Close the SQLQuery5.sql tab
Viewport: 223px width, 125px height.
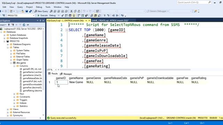(89, 20)
